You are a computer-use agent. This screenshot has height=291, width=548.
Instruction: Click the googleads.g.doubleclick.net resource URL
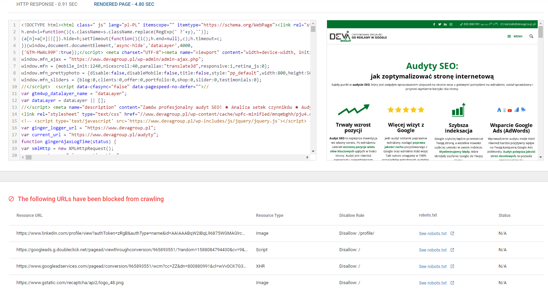pyautogui.click(x=132, y=250)
